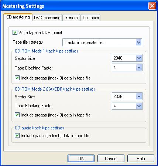Click the Cancel button
Screen dimensions: 158x166
111,159
